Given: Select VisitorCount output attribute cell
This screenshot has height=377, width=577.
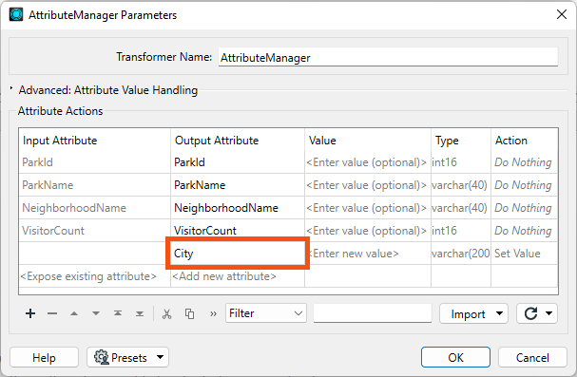Looking at the screenshot, I should [238, 231].
